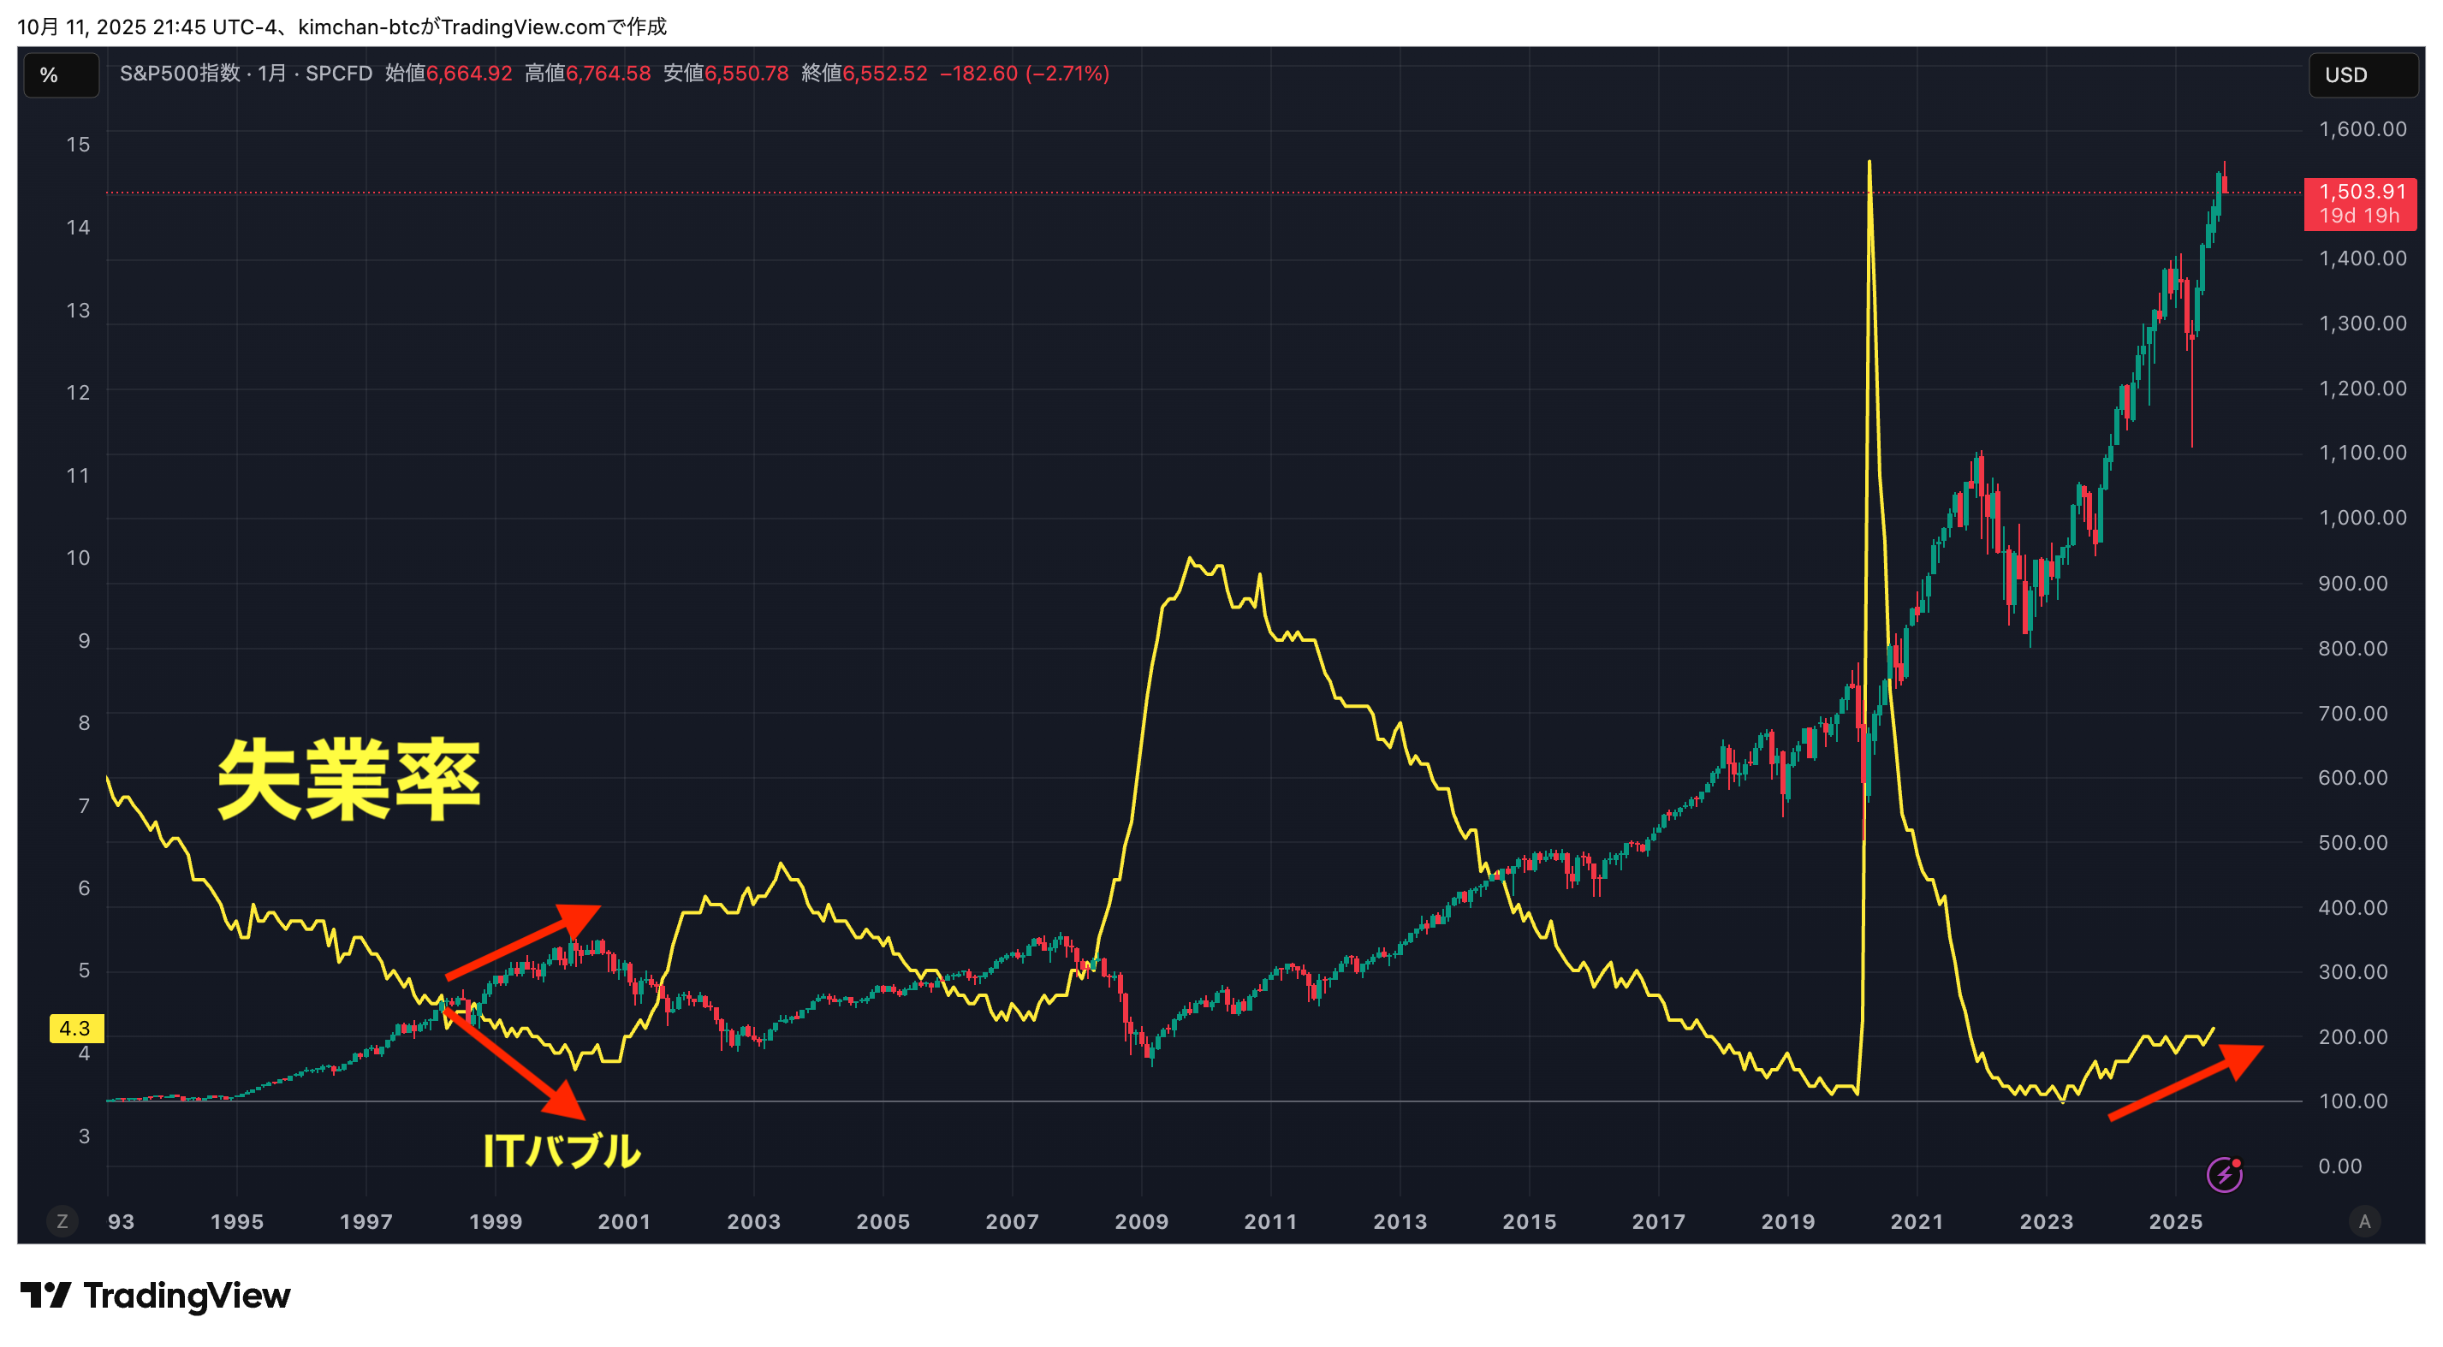Click the S&P500指数 symbol legend title
Screen dimensions: 2443x1347
pyautogui.click(x=181, y=74)
